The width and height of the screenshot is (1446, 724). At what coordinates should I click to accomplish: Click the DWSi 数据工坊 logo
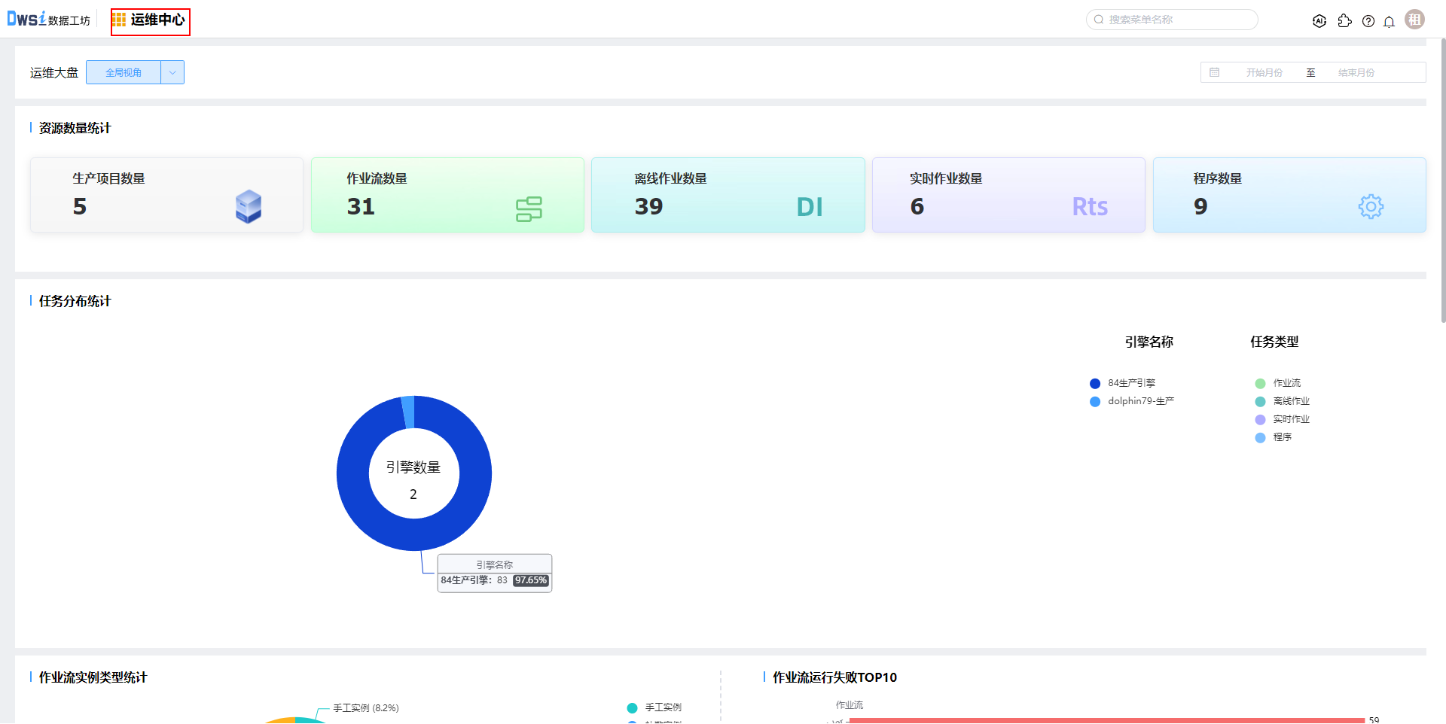[x=48, y=20]
